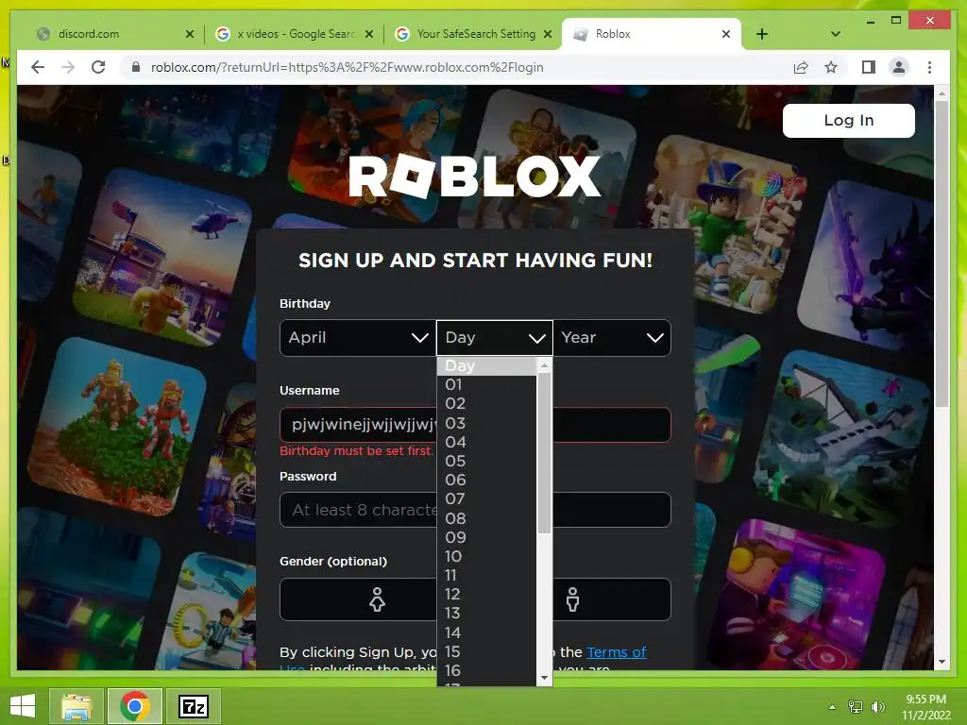Switch to Your SafeSearch Setting tab
Image resolution: width=967 pixels, height=725 pixels.
(473, 34)
